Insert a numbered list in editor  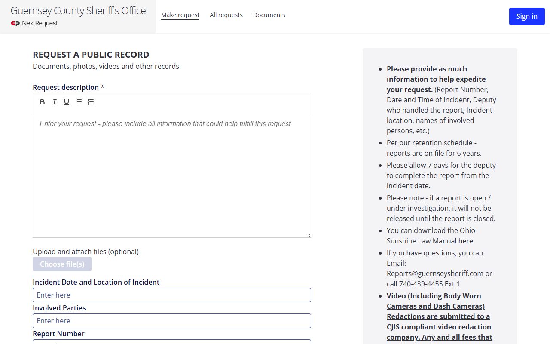click(91, 102)
